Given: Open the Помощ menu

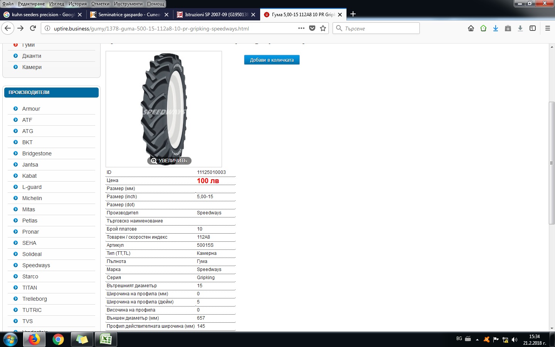Looking at the screenshot, I should click(155, 4).
